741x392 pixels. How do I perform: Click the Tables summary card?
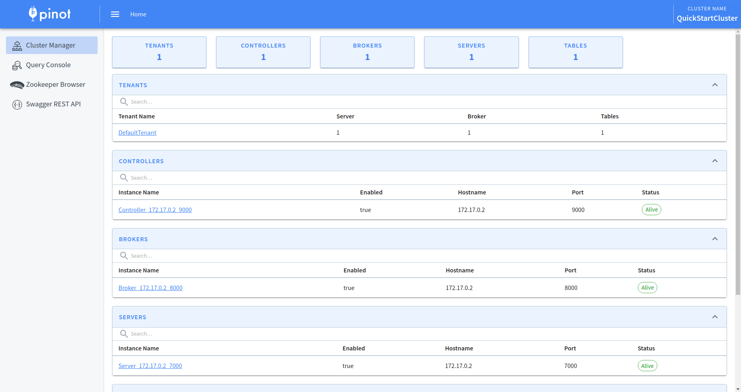click(x=575, y=52)
